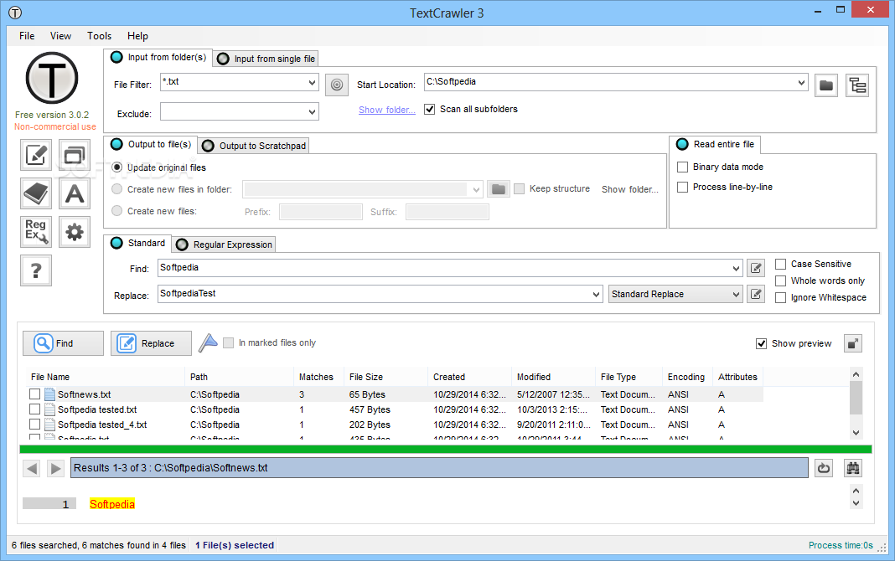Browse for start location folder icon
The image size is (895, 561).
click(x=826, y=85)
